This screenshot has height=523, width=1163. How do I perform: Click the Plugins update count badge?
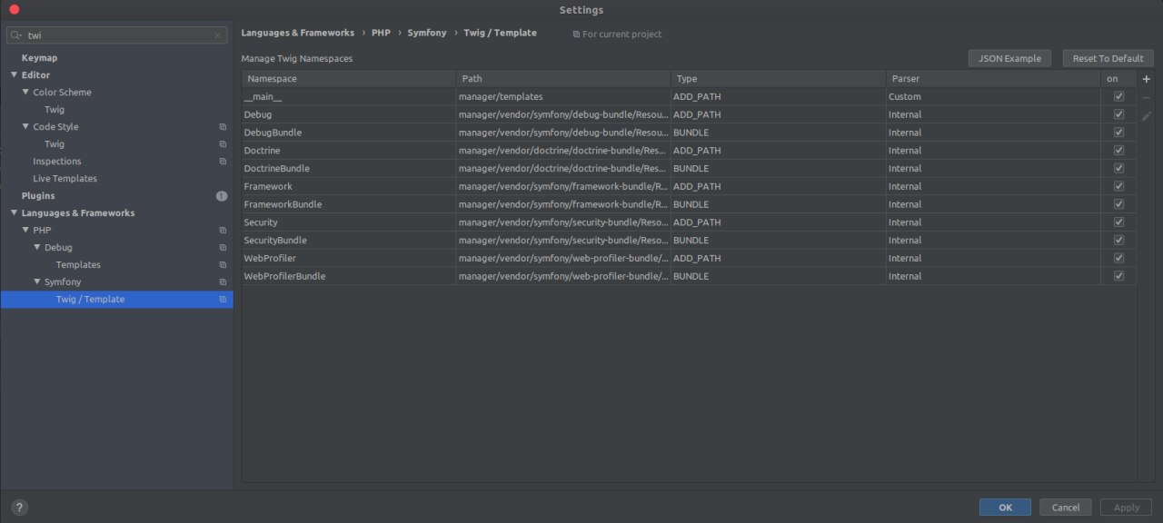[x=222, y=196]
